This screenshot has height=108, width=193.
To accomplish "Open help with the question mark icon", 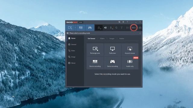I will [x=127, y=22].
